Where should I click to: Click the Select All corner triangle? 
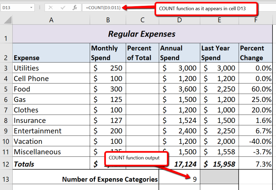8,20
